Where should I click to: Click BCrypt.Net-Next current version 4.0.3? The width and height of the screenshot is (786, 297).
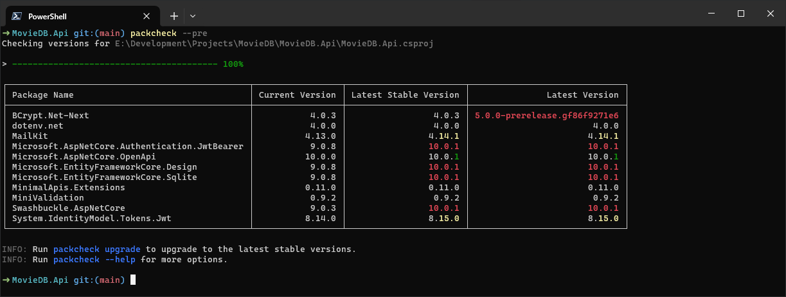coord(323,116)
